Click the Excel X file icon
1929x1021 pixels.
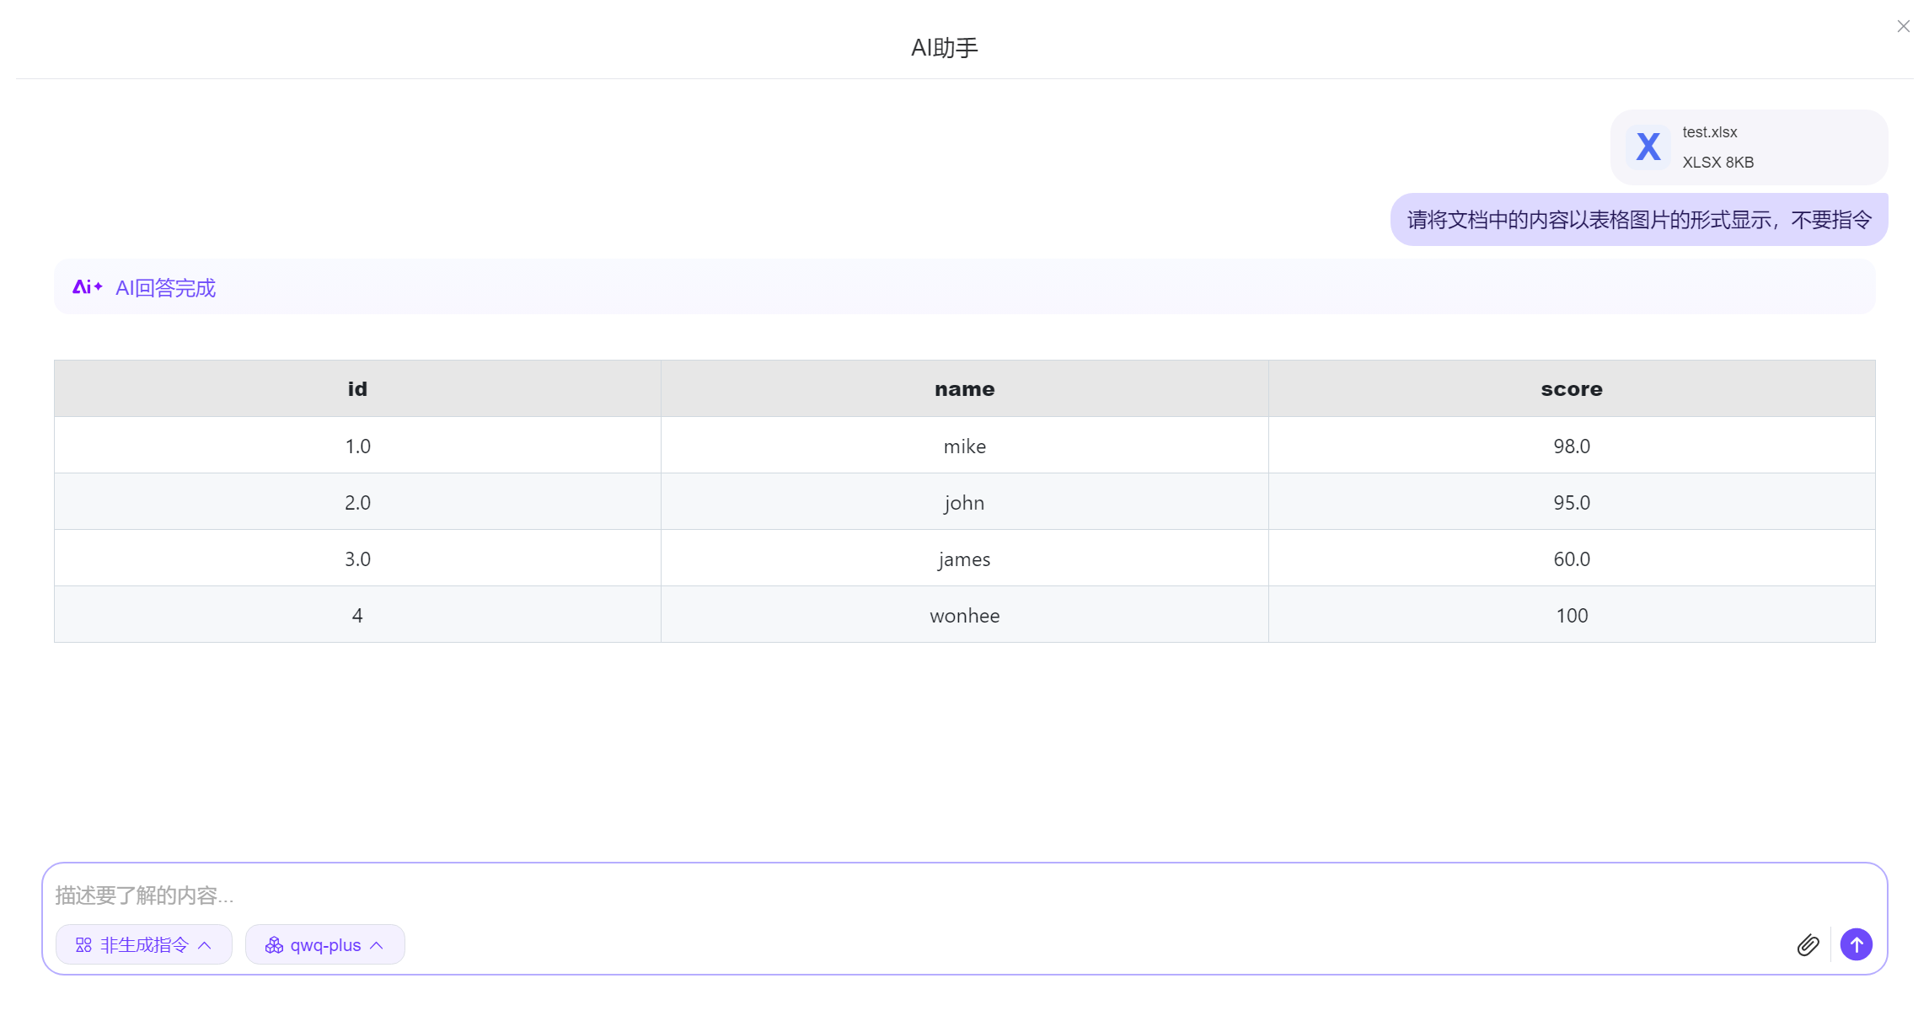click(x=1648, y=147)
